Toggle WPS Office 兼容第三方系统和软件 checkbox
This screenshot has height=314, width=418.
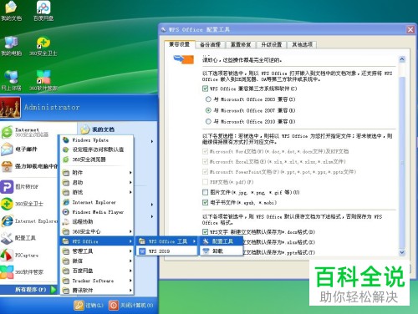coord(205,89)
